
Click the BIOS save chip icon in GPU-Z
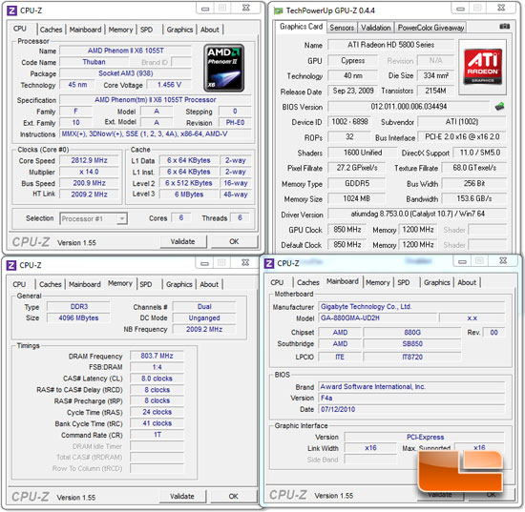point(499,107)
